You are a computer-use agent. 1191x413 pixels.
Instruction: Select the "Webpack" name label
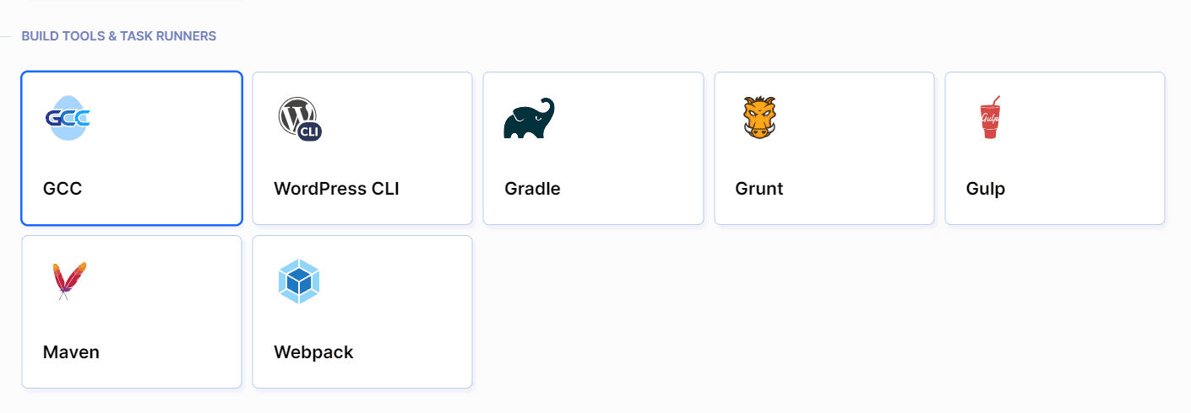point(313,352)
